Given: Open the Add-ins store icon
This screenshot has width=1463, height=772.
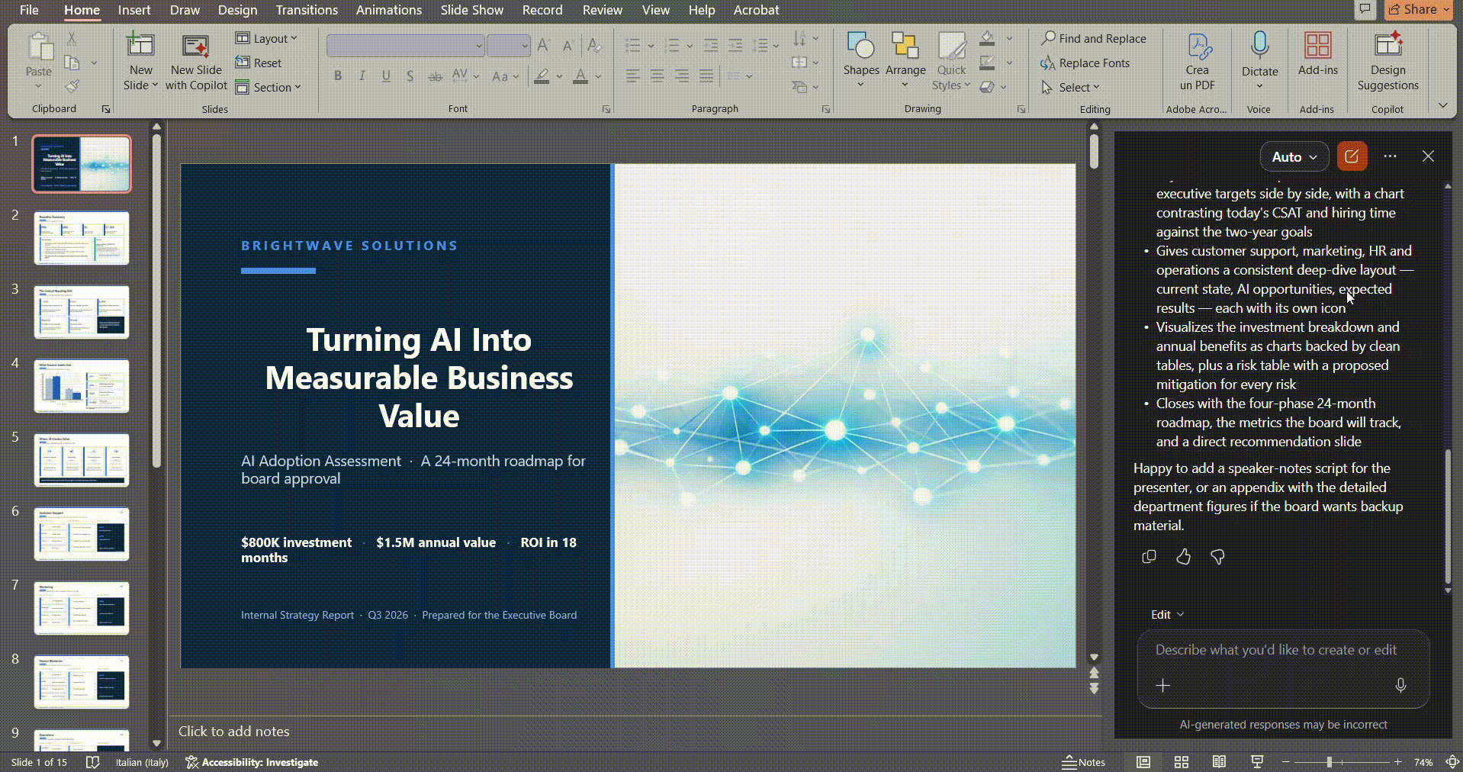Looking at the screenshot, I should [x=1317, y=46].
